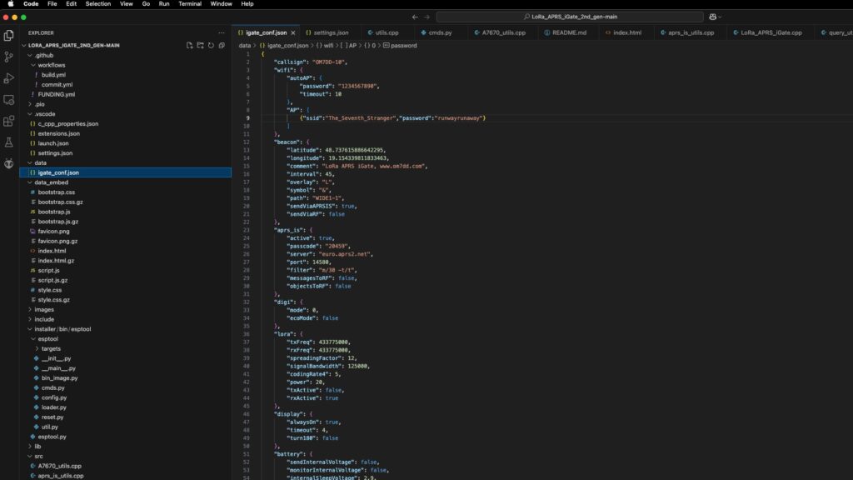Expand the images folder

[x=43, y=309]
